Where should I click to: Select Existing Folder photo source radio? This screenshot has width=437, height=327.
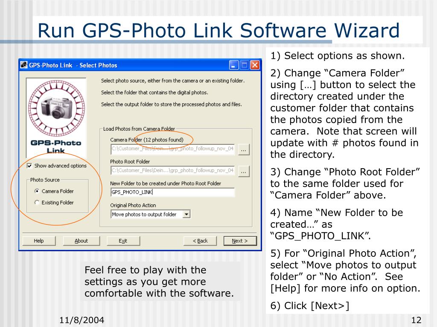tap(37, 202)
